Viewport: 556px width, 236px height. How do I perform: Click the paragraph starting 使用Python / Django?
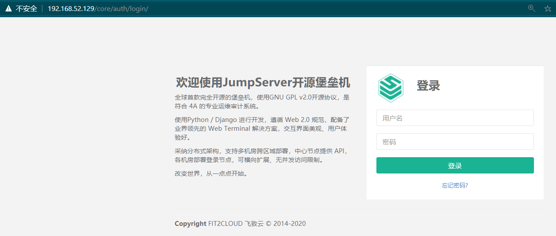pos(262,129)
